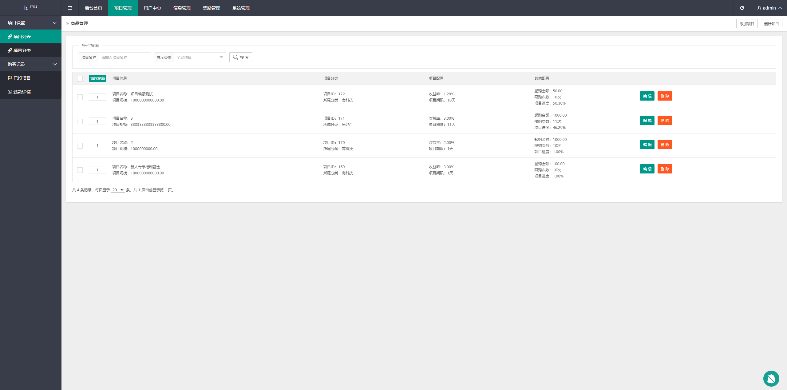The width and height of the screenshot is (787, 390).
Task: Expand 购买记录 left menu section
Action: pos(31,64)
